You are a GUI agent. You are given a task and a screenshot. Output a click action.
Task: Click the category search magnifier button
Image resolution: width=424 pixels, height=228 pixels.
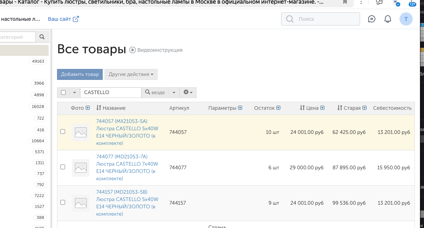[42, 37]
